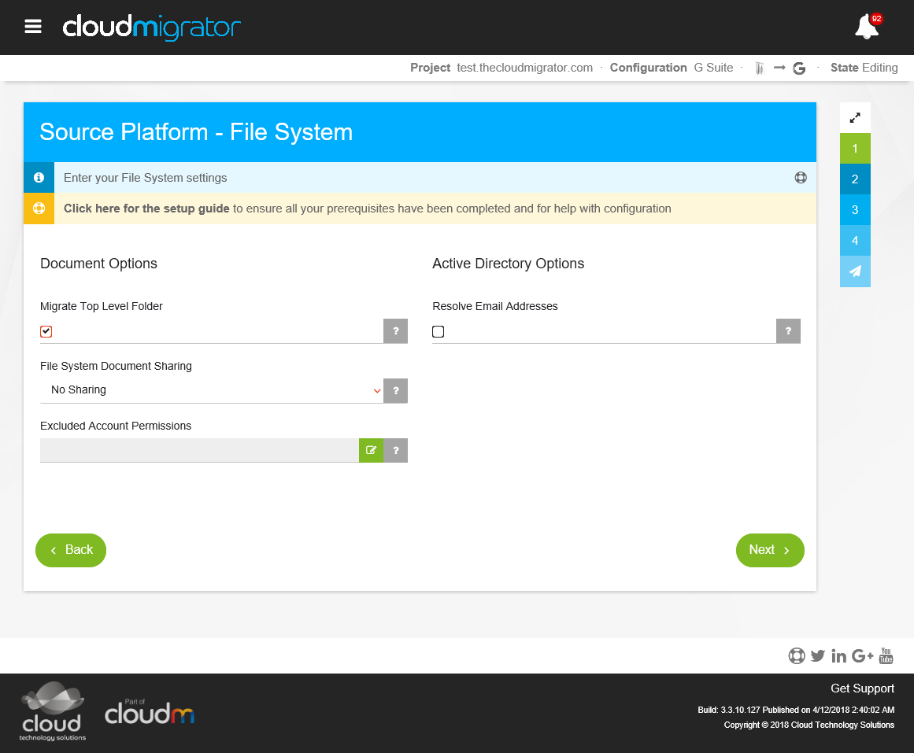This screenshot has height=753, width=914.
Task: Go to step 3 in sidebar
Action: coord(855,210)
